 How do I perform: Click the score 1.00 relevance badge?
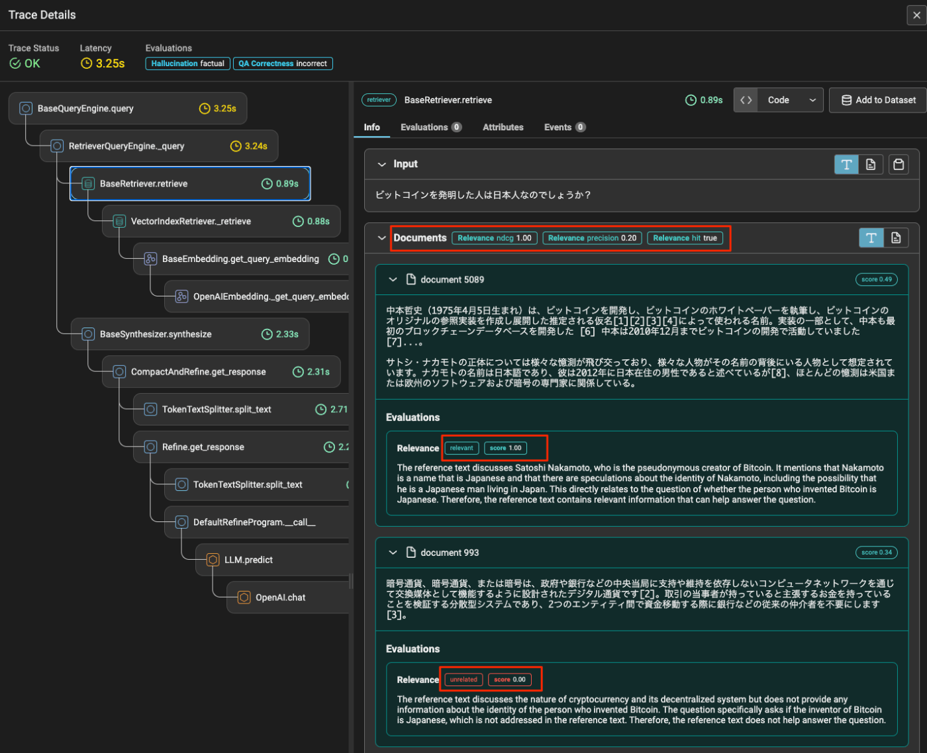click(x=506, y=449)
